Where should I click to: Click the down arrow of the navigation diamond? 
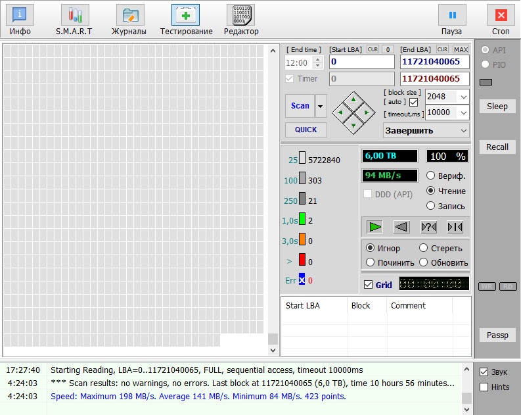pos(353,126)
